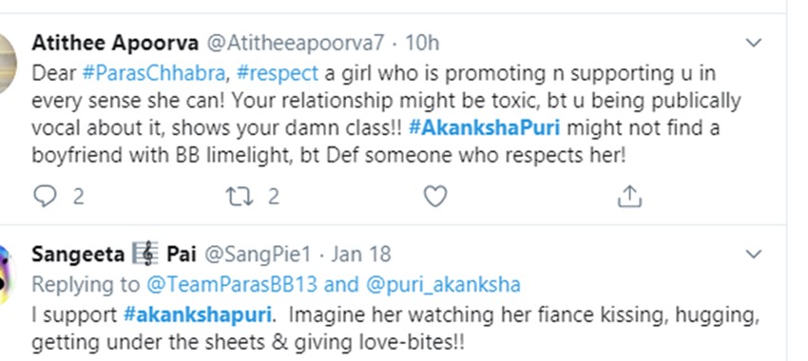Open the Jan 18 timestamp

tap(360, 254)
